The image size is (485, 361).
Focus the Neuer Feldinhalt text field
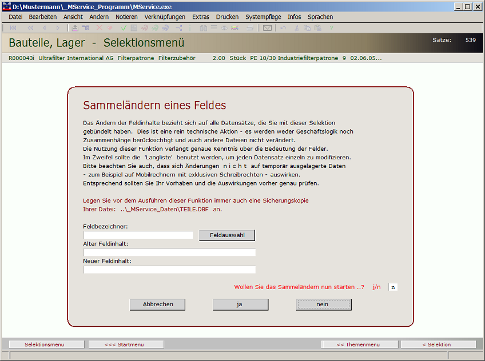[x=169, y=270]
